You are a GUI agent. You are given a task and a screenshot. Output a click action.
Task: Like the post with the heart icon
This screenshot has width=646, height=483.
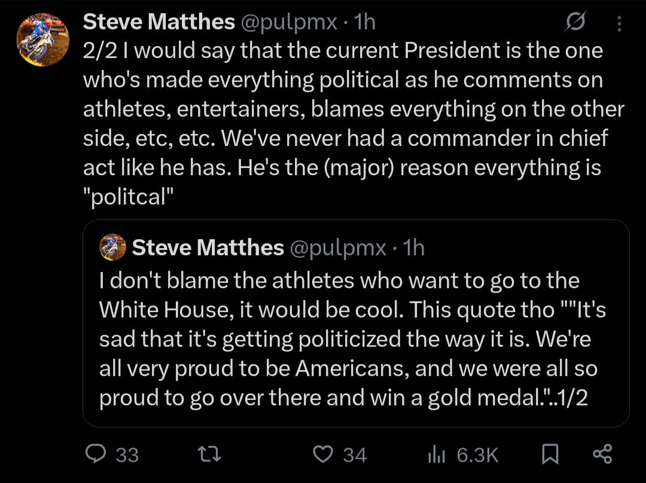pos(323,454)
